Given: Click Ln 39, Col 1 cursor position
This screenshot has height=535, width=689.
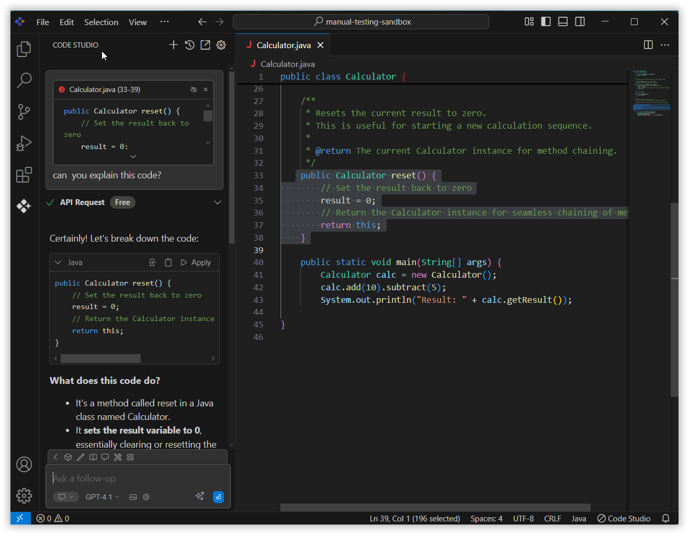Looking at the screenshot, I should pyautogui.click(x=415, y=518).
